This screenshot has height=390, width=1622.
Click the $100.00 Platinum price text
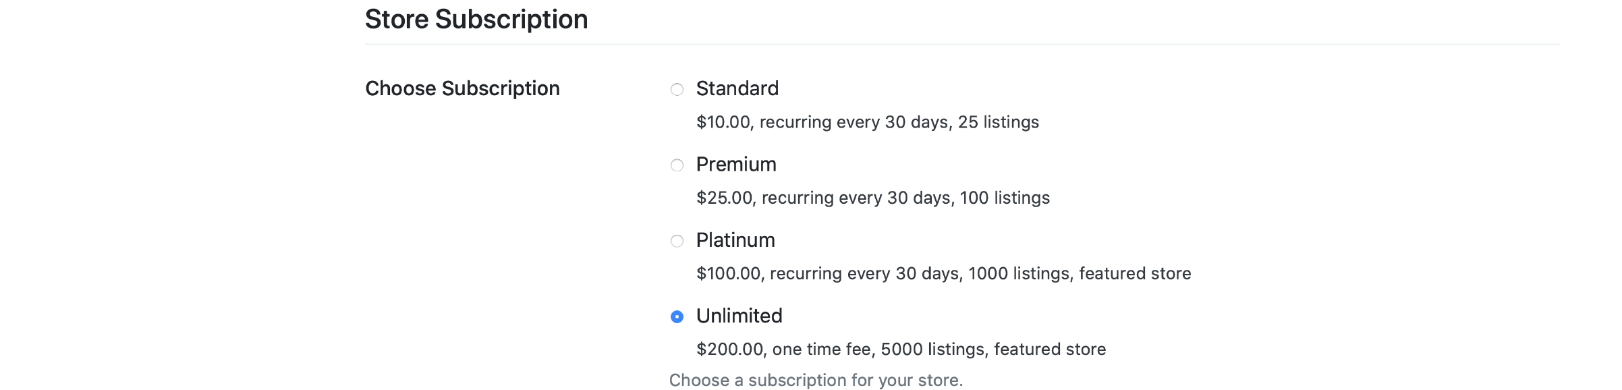(729, 273)
